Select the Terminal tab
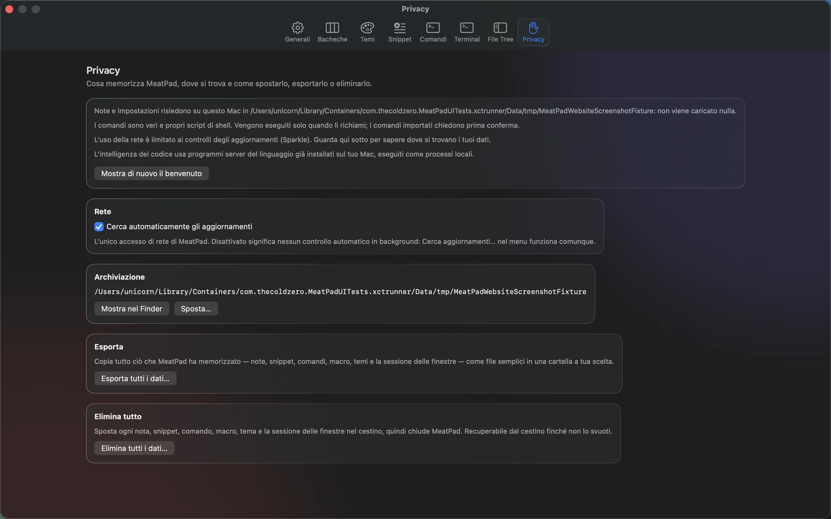831x519 pixels. click(467, 32)
